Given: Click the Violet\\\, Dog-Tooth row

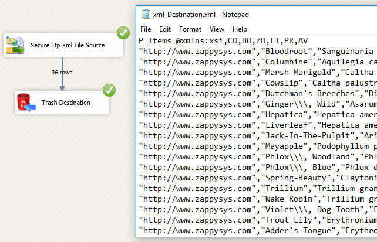Looking at the screenshot, I should click(258, 210).
